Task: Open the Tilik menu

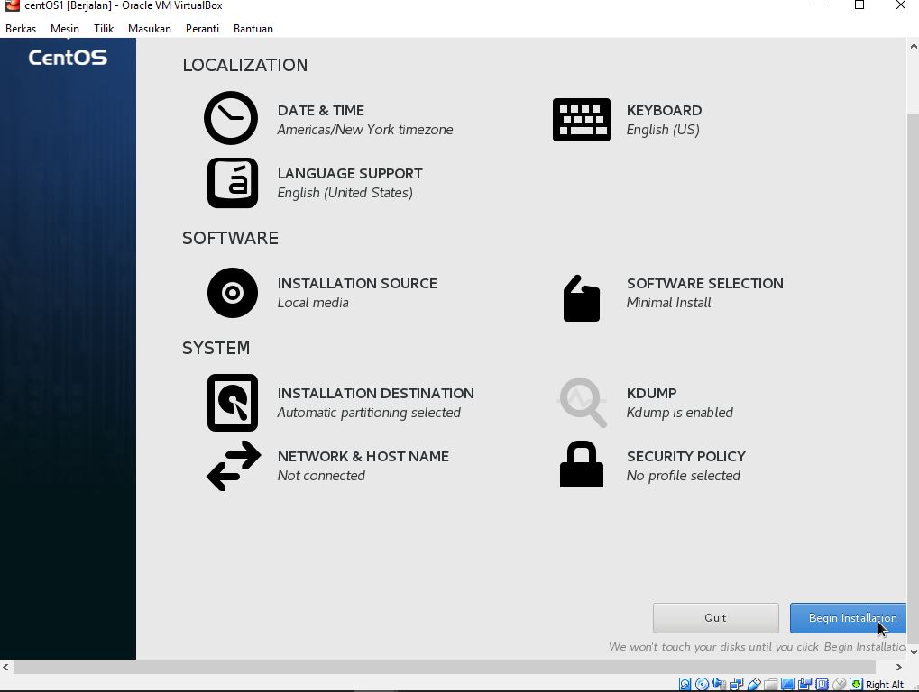Action: pos(104,29)
